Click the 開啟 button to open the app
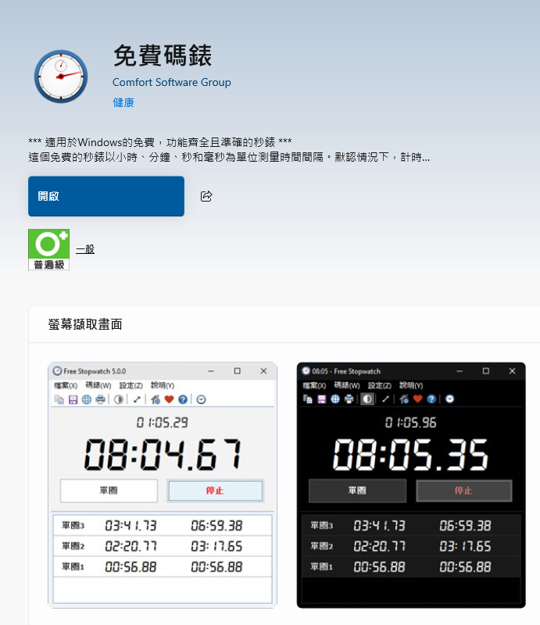This screenshot has height=625, width=540. tap(106, 196)
